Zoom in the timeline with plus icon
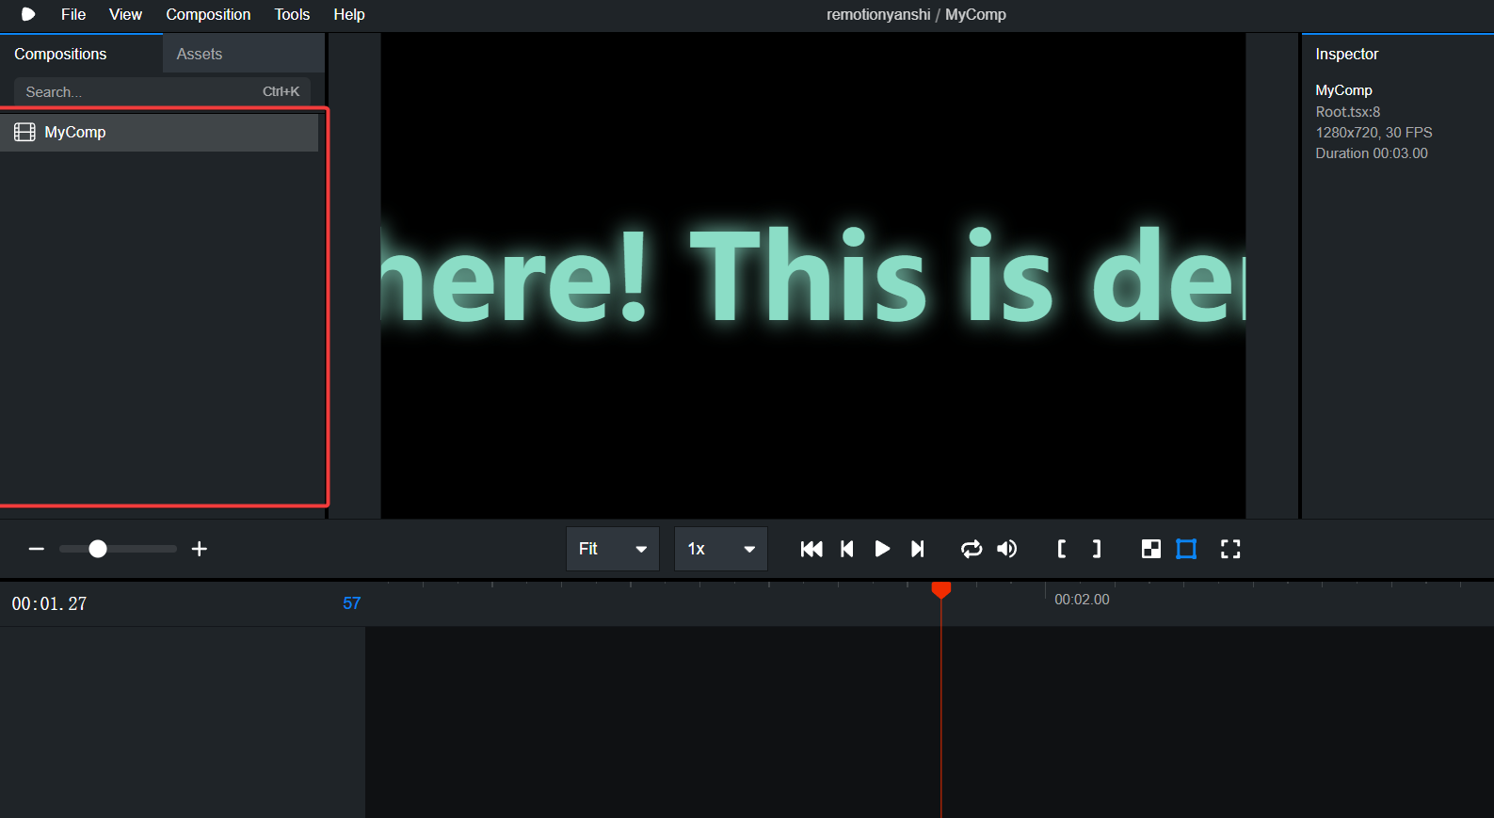 point(200,549)
